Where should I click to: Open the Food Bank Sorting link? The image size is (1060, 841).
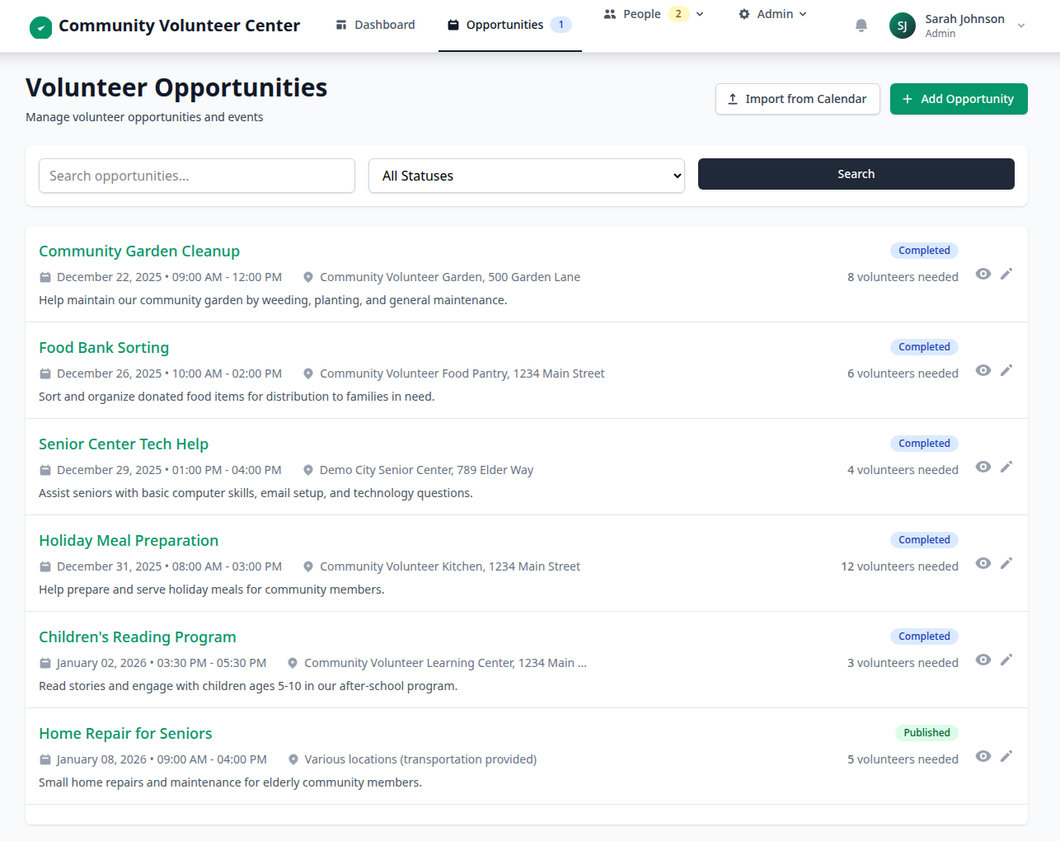click(104, 348)
